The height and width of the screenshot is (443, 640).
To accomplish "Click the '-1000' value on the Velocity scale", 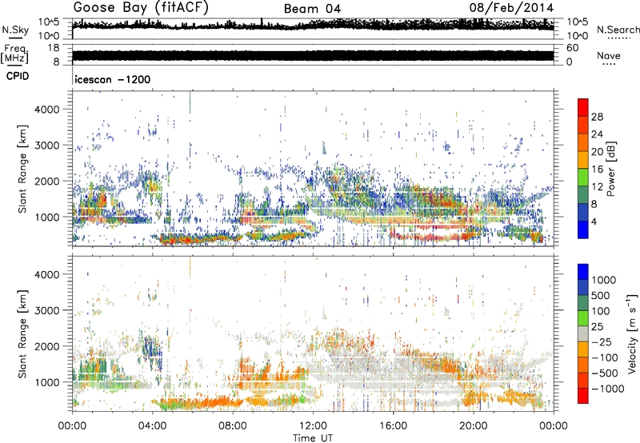I will tap(607, 389).
